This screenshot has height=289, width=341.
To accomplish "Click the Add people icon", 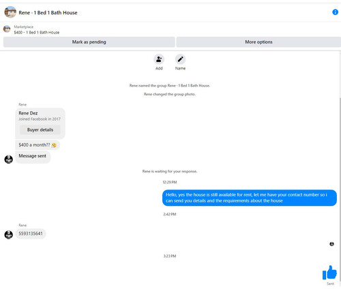I will [159, 59].
